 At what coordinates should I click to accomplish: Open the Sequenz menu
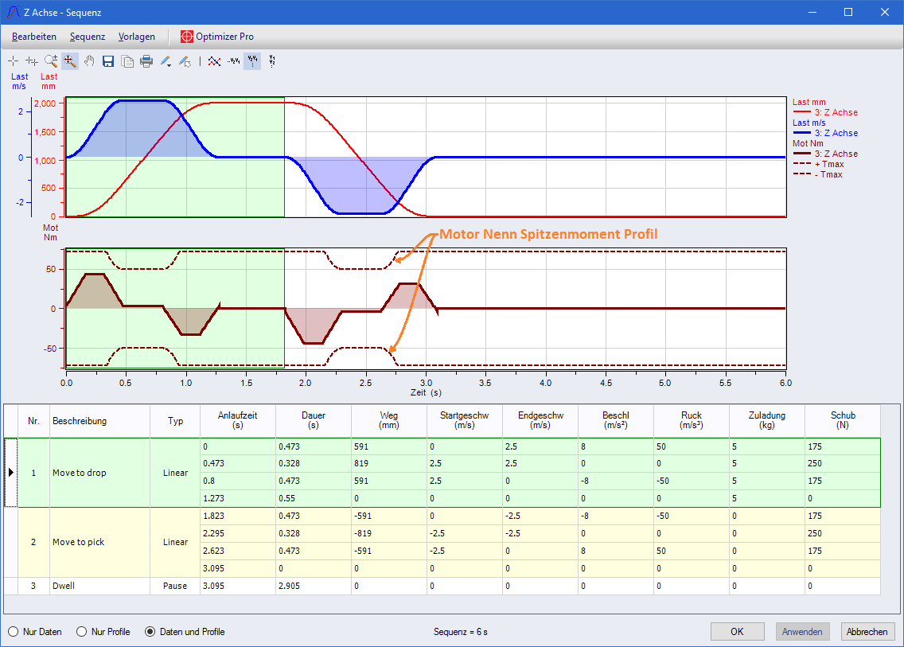point(87,37)
